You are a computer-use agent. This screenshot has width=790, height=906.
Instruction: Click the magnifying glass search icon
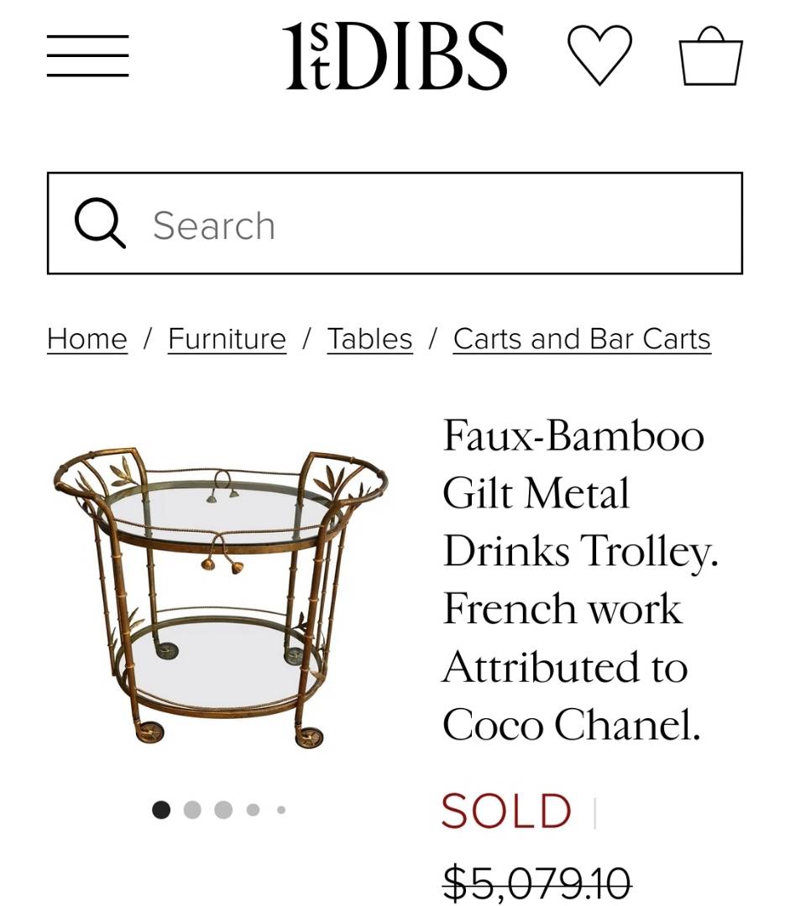pyautogui.click(x=100, y=225)
